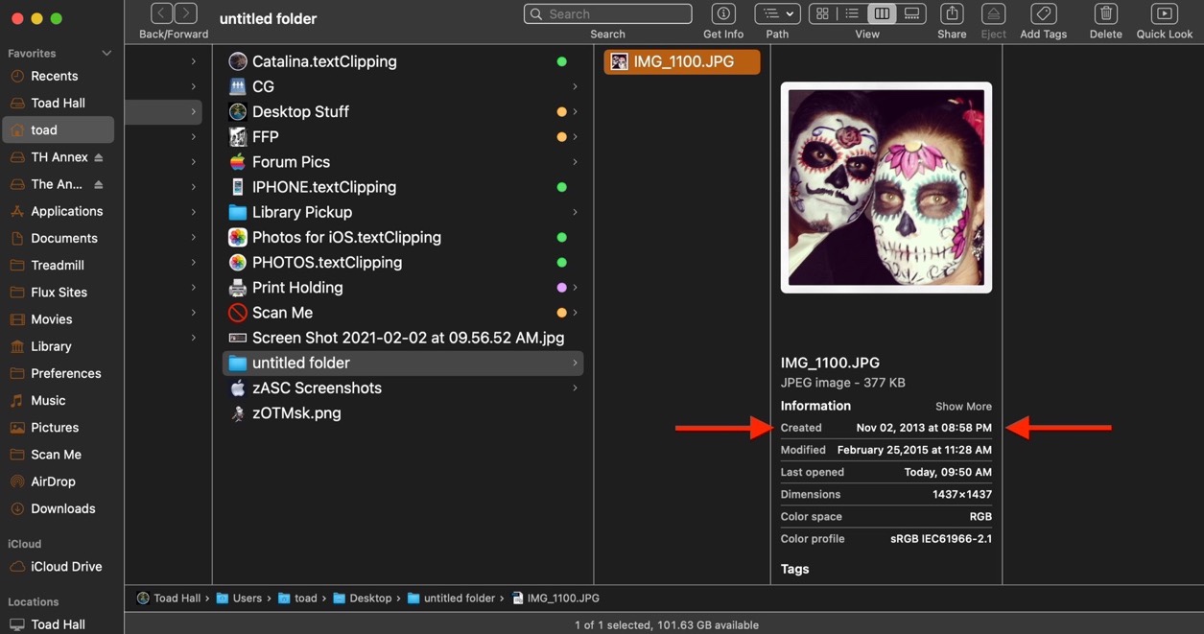The image size is (1204, 634).
Task: Eject the TH Annex volume
Action: click(x=99, y=157)
